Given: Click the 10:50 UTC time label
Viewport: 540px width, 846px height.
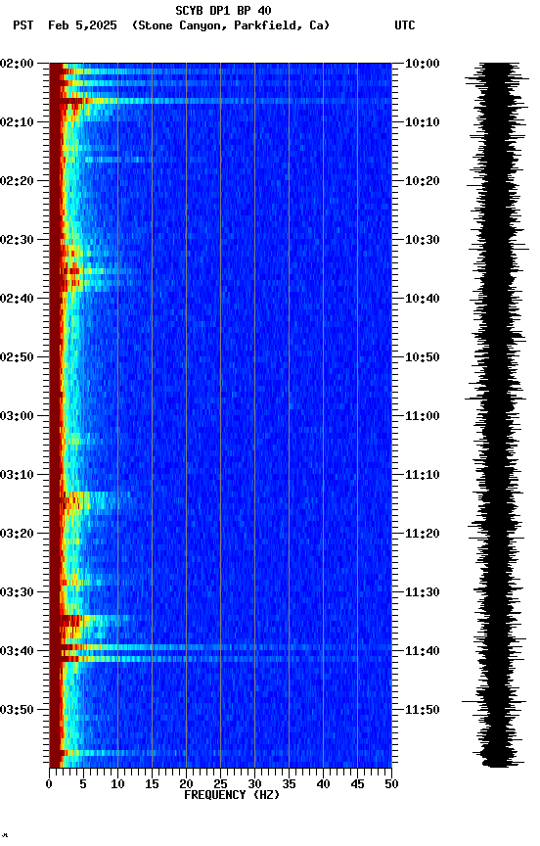Looking at the screenshot, I should pyautogui.click(x=423, y=357).
